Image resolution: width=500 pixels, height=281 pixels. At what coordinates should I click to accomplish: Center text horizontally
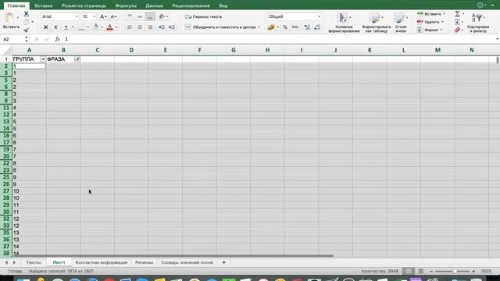click(140, 27)
